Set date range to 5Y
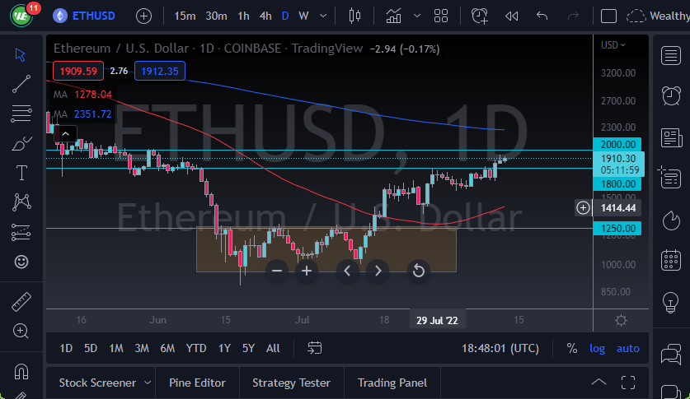Screen dimensions: 690x399 pyautogui.click(x=249, y=349)
